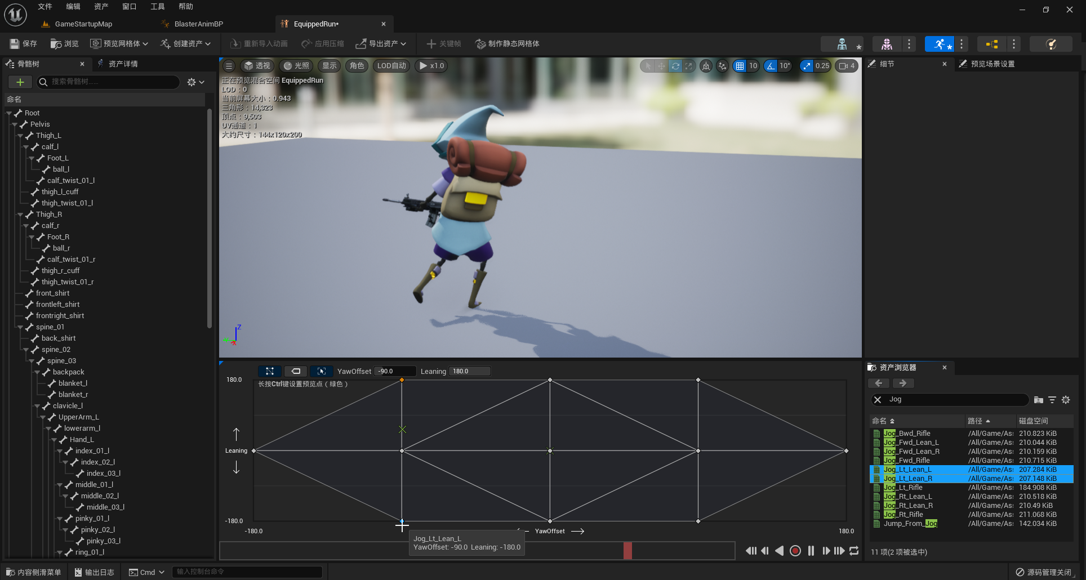Step to the next animation frame
1086x580 pixels.
point(826,551)
